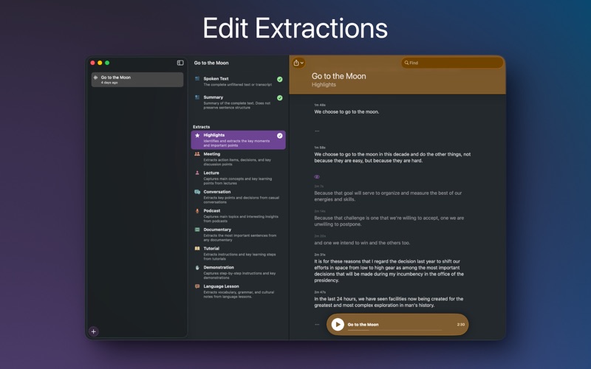Expand the ellipsis left of the player

pyautogui.click(x=317, y=324)
